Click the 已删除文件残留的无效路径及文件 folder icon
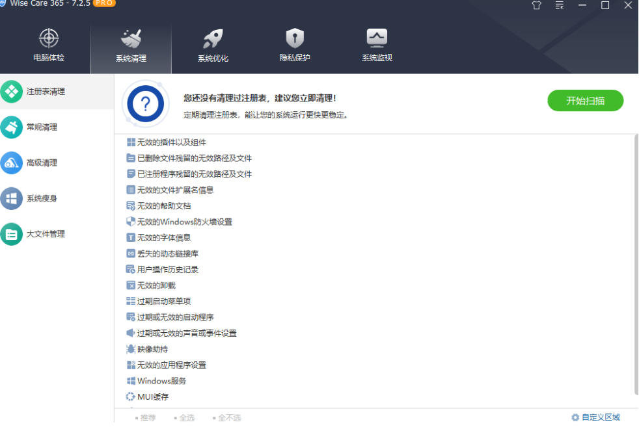639x431 pixels. pos(131,158)
